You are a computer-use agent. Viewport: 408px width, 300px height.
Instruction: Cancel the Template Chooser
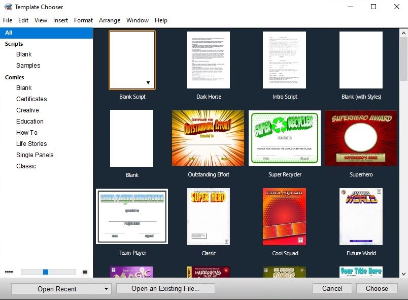pyautogui.click(x=332, y=288)
